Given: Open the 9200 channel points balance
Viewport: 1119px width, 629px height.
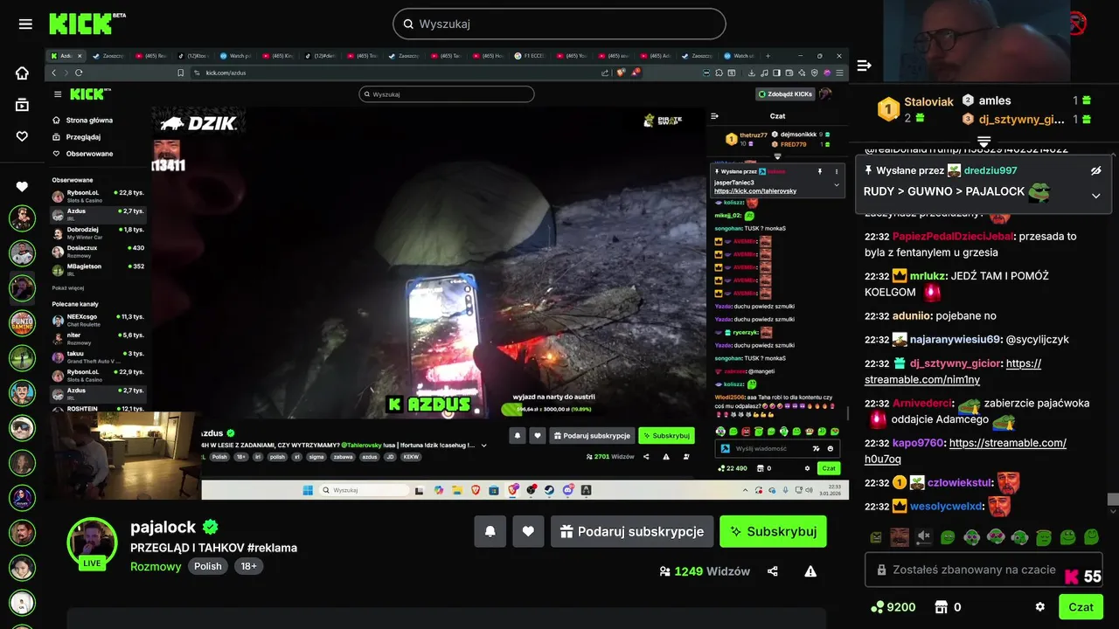Looking at the screenshot, I should (893, 606).
